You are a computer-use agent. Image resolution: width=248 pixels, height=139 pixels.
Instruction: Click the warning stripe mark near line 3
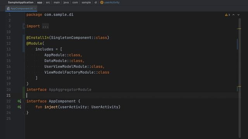pyautogui.click(x=239, y=29)
